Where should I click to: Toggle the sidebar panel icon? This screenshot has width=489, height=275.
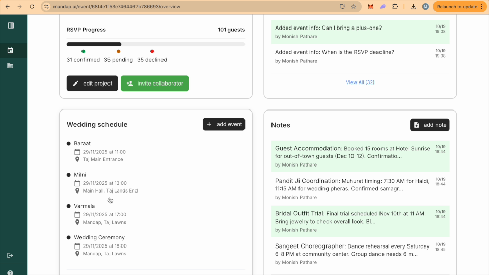pos(11,25)
